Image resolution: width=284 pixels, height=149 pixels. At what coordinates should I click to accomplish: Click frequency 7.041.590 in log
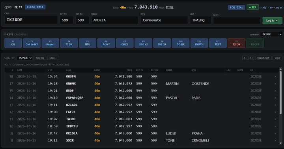click(x=123, y=76)
